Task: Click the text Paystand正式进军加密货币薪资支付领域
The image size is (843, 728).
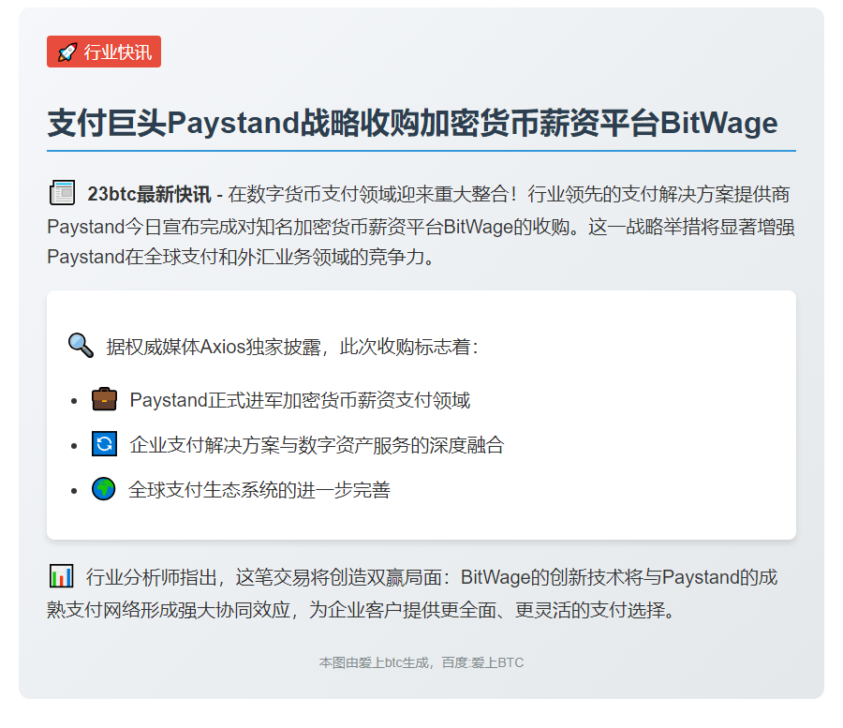Action: point(300,400)
